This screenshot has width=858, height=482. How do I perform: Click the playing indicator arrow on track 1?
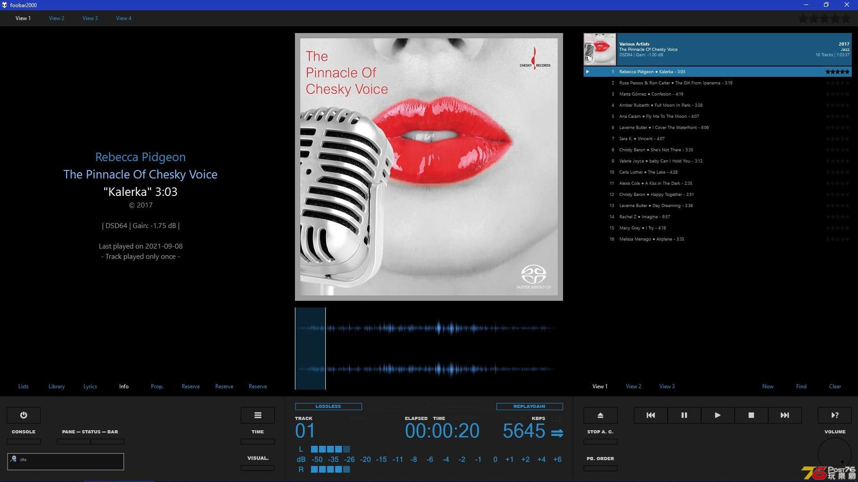(588, 71)
